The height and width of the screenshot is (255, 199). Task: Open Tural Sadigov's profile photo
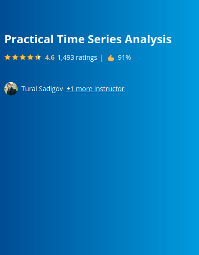pyautogui.click(x=11, y=89)
